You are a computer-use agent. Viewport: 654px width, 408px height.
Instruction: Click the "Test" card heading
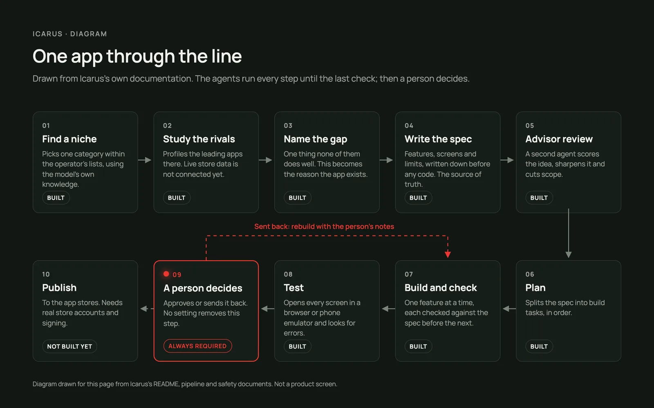coord(294,288)
